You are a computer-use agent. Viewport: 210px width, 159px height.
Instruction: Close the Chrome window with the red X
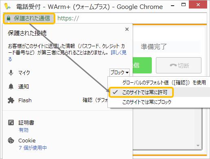point(198,5)
